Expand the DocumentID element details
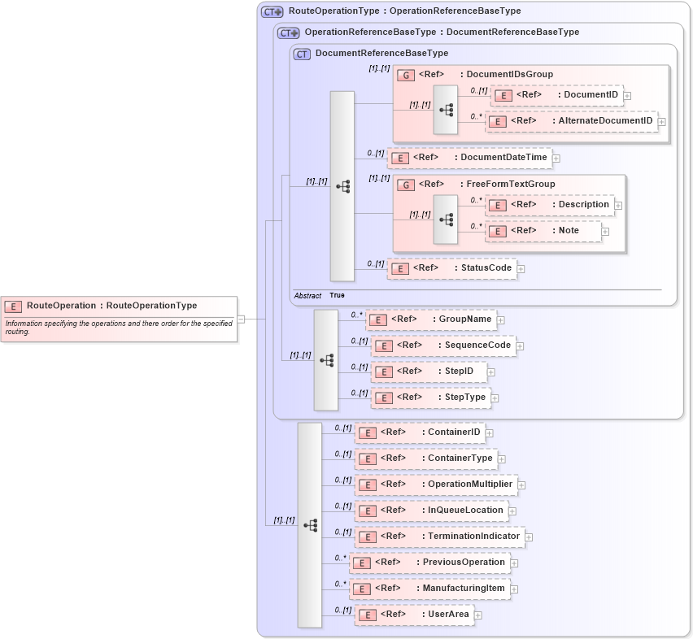 coord(626,95)
